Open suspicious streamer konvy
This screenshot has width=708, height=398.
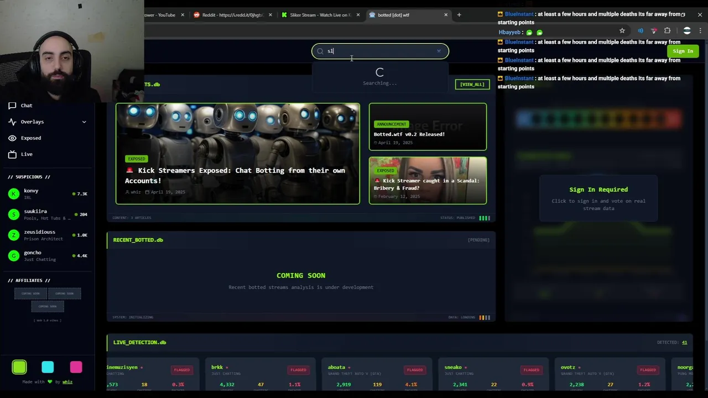click(x=48, y=193)
